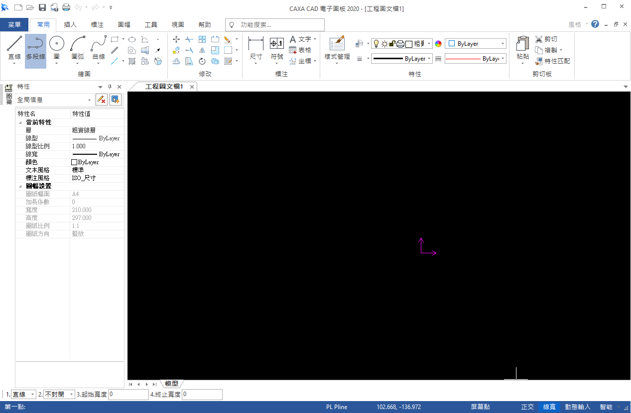Switch to the 標注 ribbon tab
The width and height of the screenshot is (631, 413).
point(97,24)
